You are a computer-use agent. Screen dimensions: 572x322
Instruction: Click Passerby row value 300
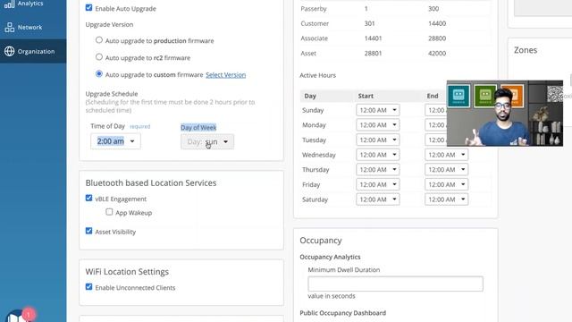[433, 8]
